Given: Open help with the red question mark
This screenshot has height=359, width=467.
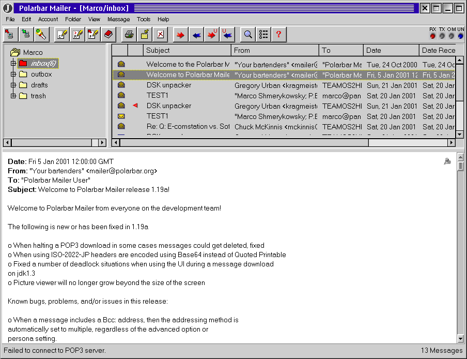Looking at the screenshot, I should pyautogui.click(x=279, y=34).
